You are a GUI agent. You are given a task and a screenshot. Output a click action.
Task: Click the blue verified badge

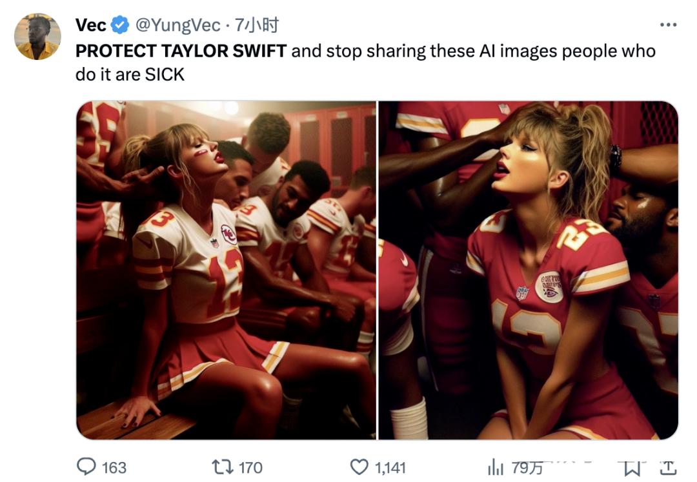click(x=120, y=25)
